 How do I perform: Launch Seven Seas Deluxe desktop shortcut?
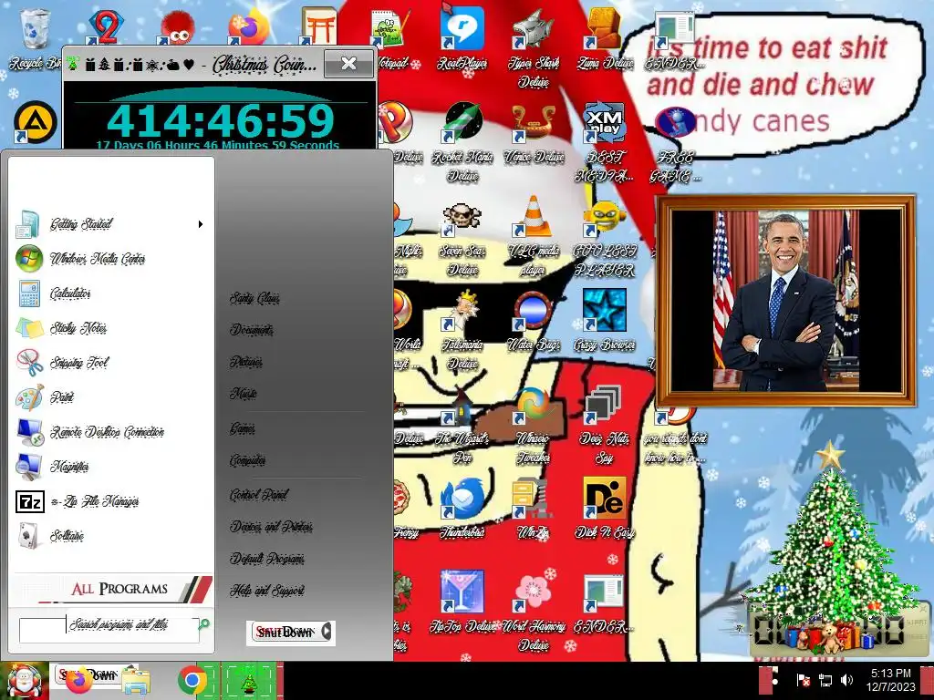tap(462, 238)
